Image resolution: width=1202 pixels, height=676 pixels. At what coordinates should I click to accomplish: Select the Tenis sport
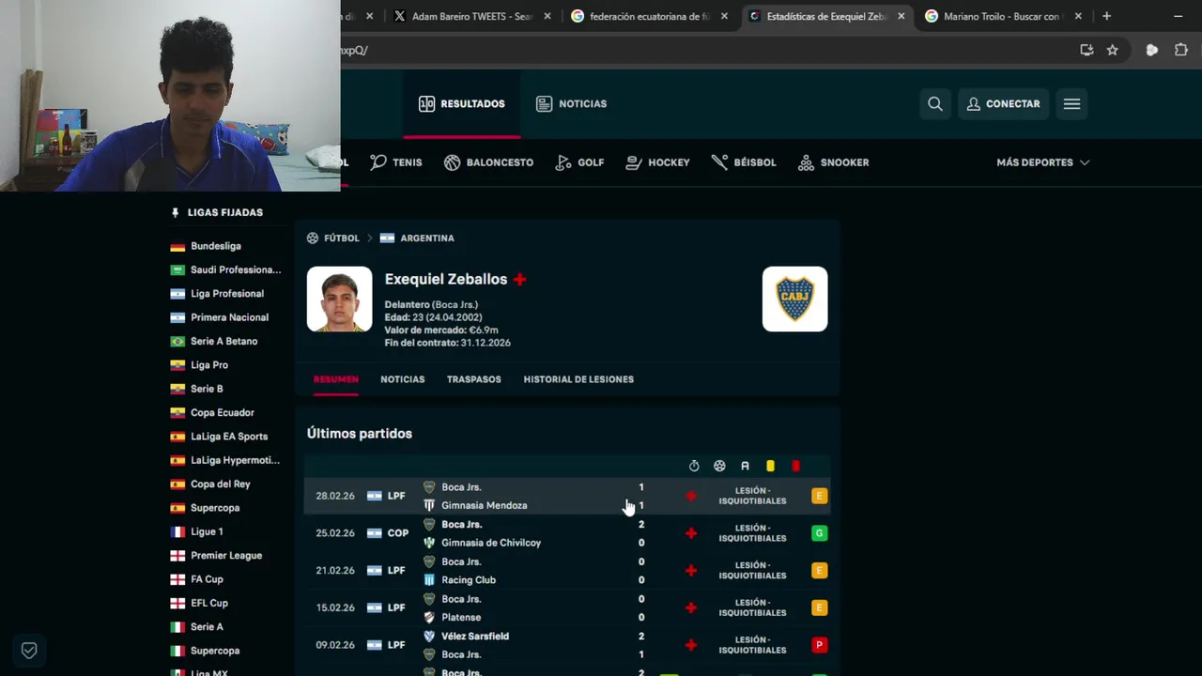point(395,162)
